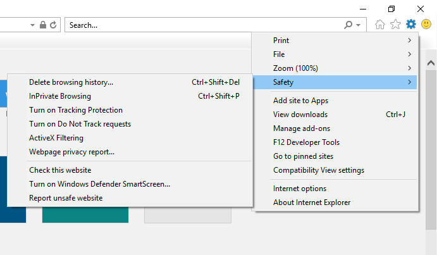Choose Report unsafe website

[x=130, y=198]
